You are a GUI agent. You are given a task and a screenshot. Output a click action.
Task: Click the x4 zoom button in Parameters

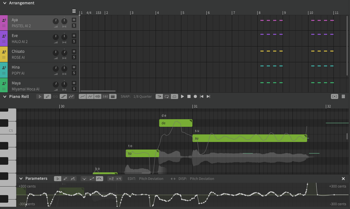[118, 179]
